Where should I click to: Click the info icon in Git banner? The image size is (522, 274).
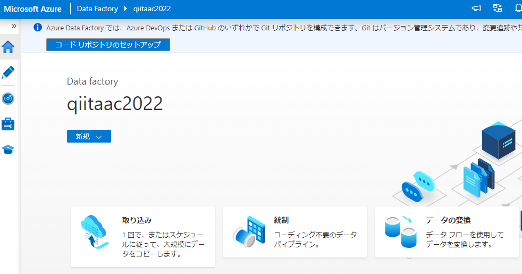pyautogui.click(x=38, y=28)
